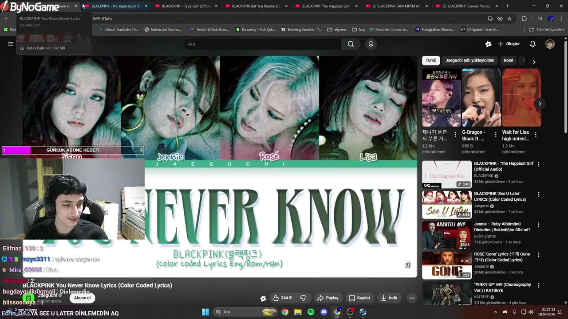The image size is (568, 319).
Task: Activate voice search microphone icon
Action: (371, 44)
